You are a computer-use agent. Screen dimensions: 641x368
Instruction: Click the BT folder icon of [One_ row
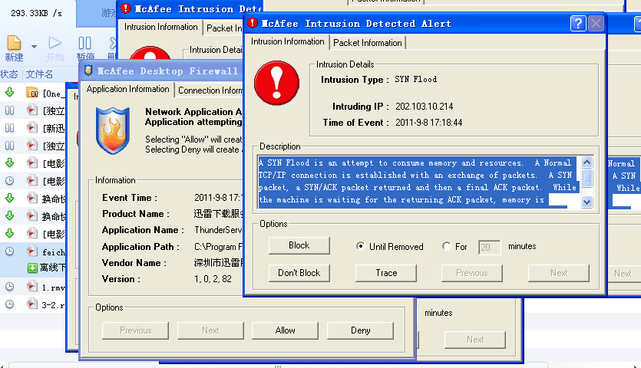(x=32, y=92)
